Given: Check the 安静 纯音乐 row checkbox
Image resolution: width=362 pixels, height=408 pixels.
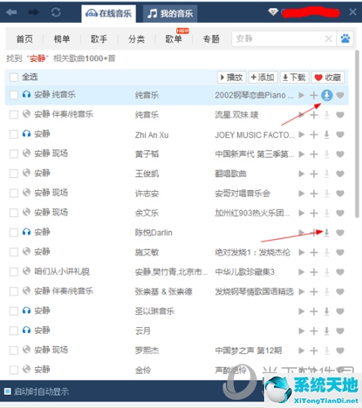Looking at the screenshot, I should coord(14,95).
